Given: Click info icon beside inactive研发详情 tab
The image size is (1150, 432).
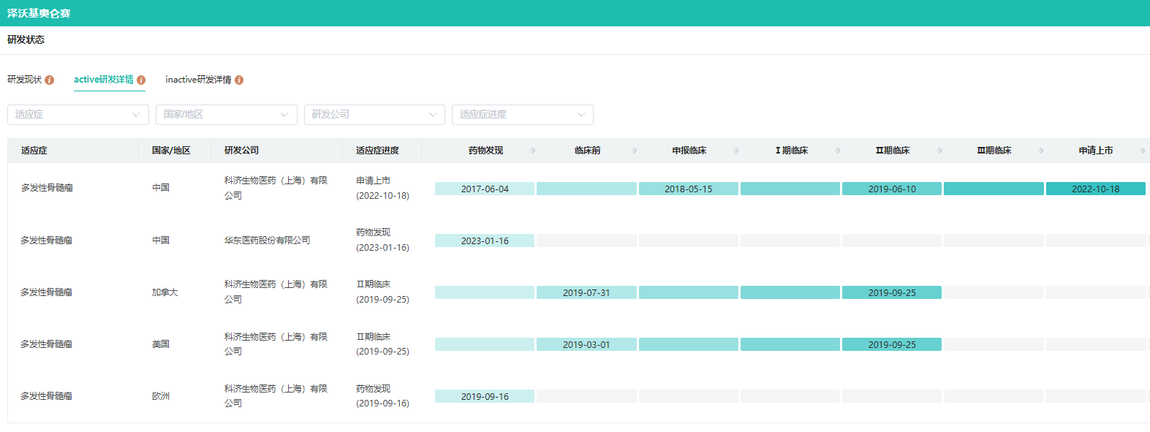Looking at the screenshot, I should coord(239,80).
